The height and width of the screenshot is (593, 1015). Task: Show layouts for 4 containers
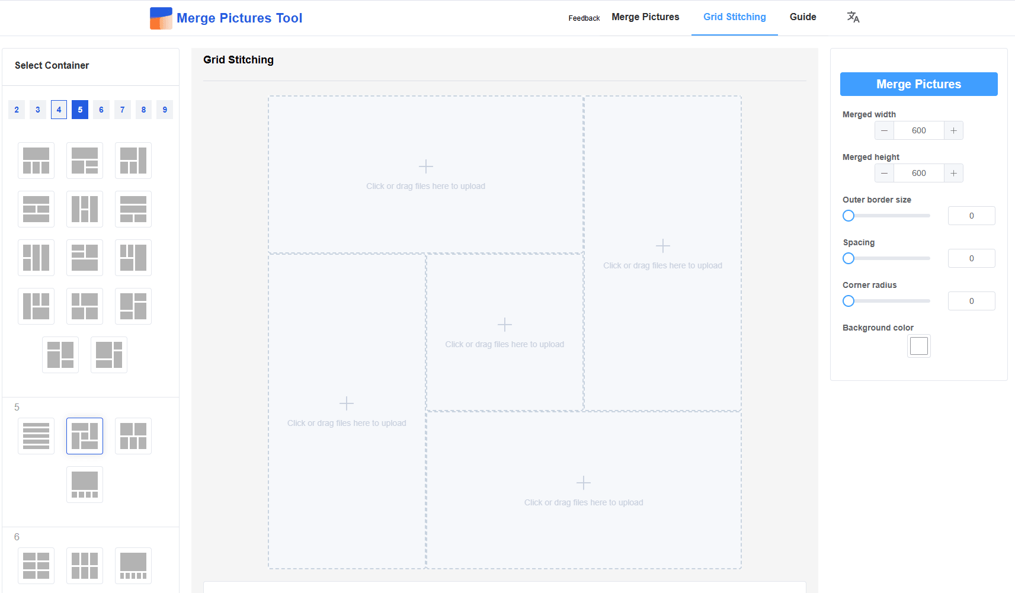click(59, 110)
